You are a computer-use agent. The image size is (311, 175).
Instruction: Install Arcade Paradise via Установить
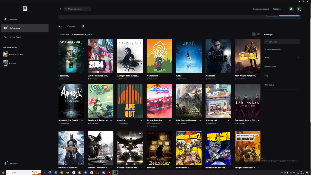tap(152, 126)
